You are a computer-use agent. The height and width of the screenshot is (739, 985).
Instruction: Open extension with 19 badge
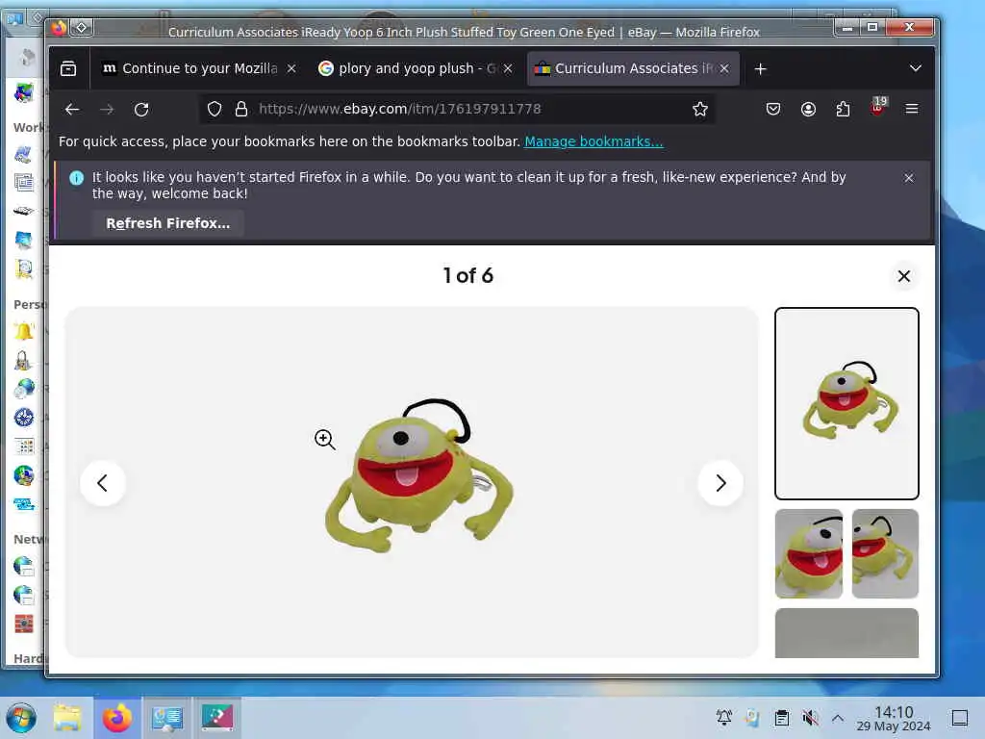(x=878, y=107)
